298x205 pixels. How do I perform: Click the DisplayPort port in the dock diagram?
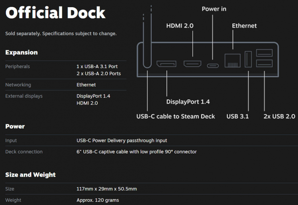(166, 63)
